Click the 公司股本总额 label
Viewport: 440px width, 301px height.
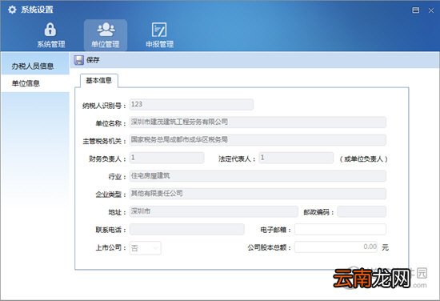(x=270, y=247)
